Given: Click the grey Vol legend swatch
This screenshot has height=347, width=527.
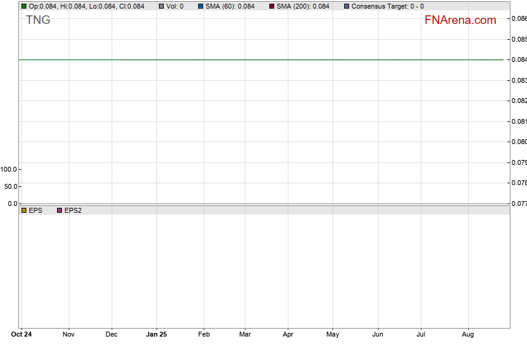Looking at the screenshot, I should tap(161, 6).
